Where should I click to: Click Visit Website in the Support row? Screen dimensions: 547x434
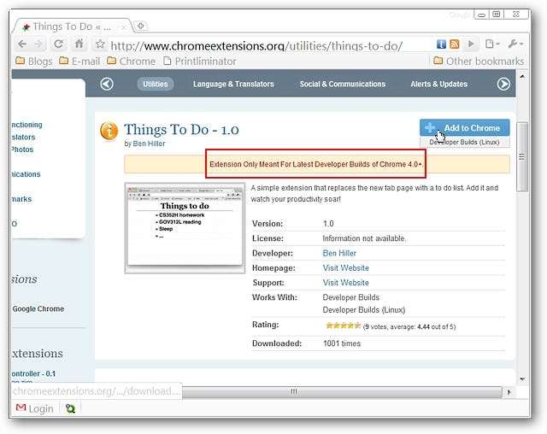[345, 283]
